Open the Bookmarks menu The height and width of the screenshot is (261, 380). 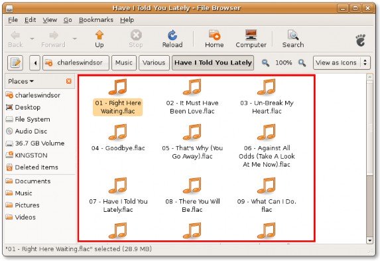tap(96, 20)
